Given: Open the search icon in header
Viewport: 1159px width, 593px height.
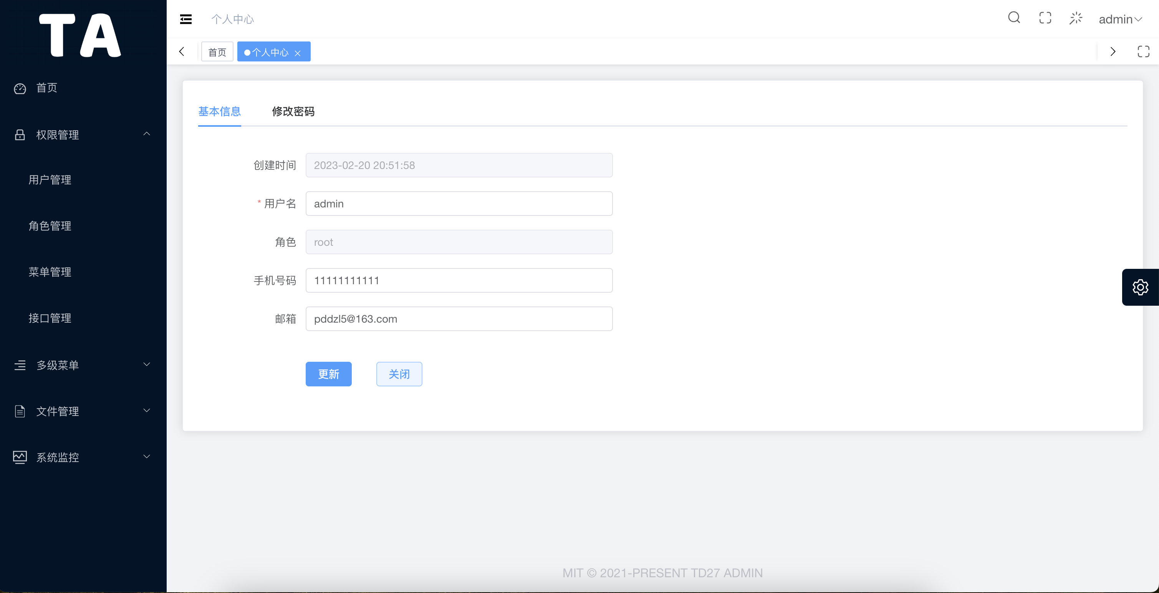Looking at the screenshot, I should [x=1014, y=18].
